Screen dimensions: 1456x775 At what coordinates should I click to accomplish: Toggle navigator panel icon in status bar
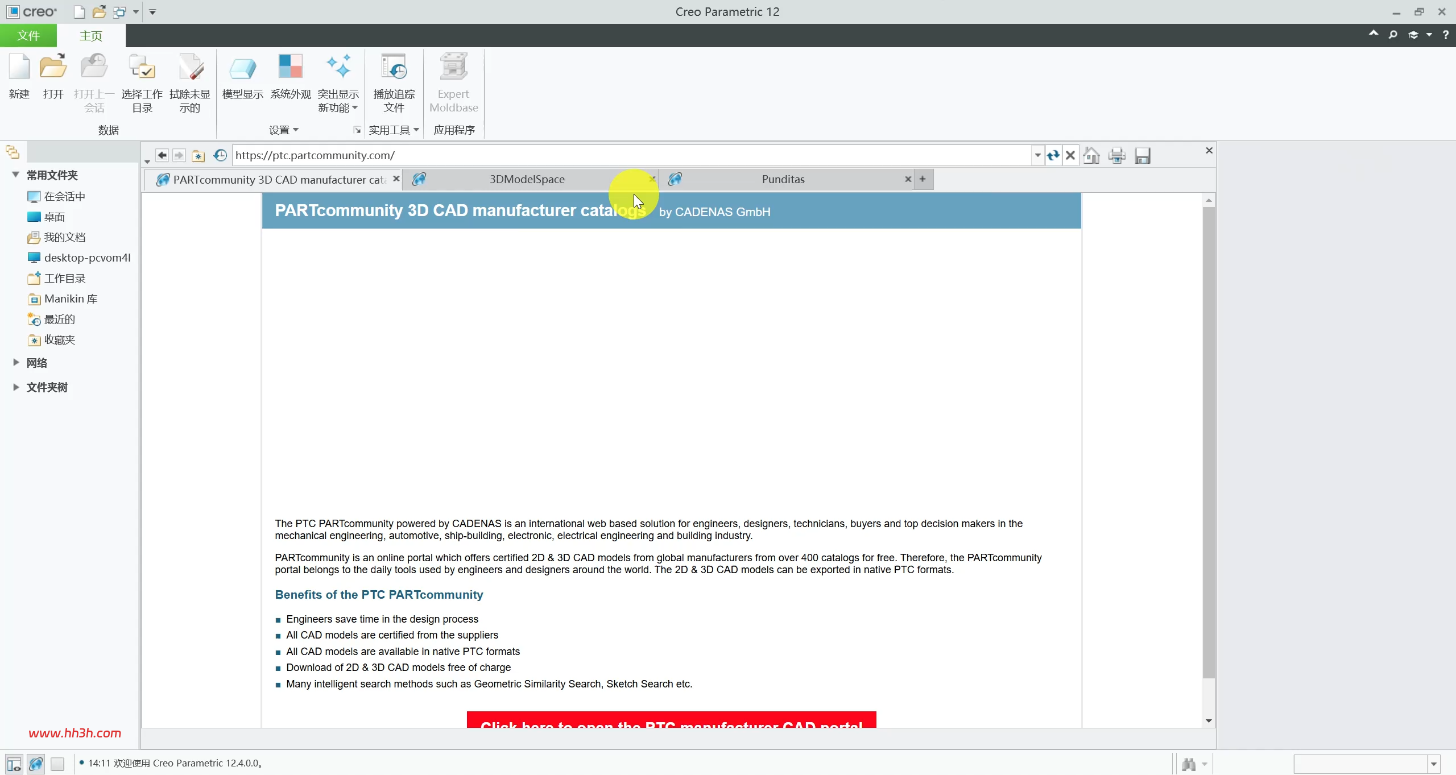tap(14, 764)
